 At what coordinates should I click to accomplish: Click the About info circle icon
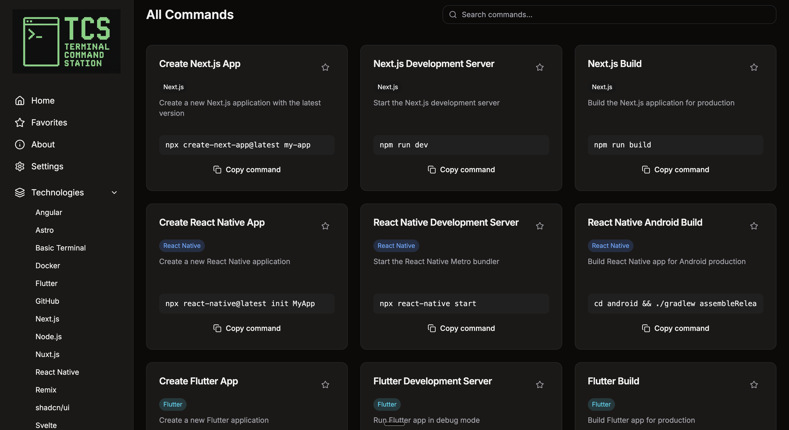tap(20, 144)
